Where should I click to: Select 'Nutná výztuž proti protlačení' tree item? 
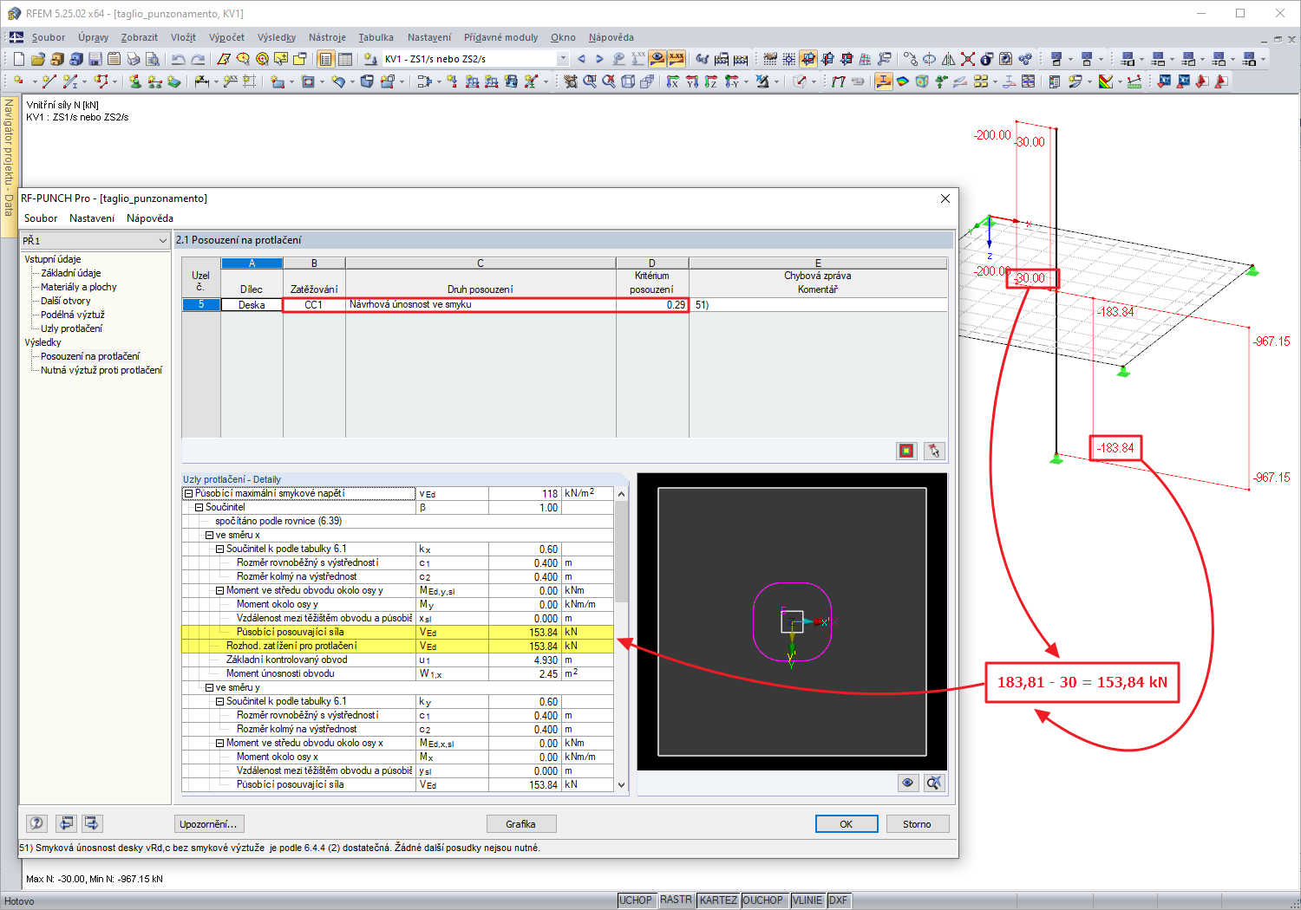coord(101,370)
